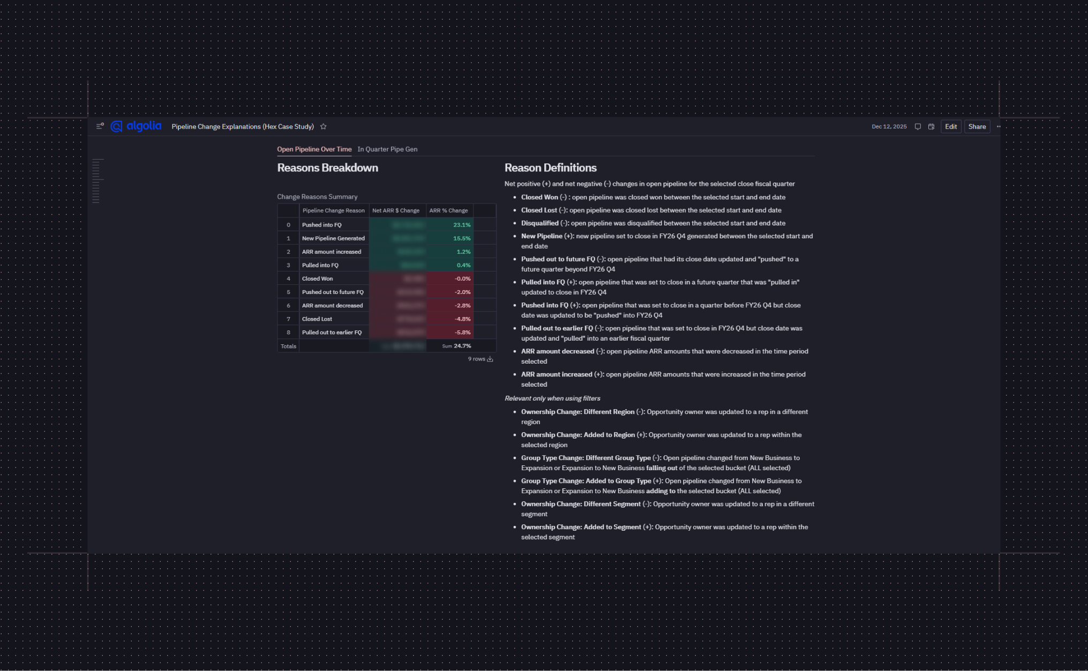Click the Share button

tap(977, 126)
